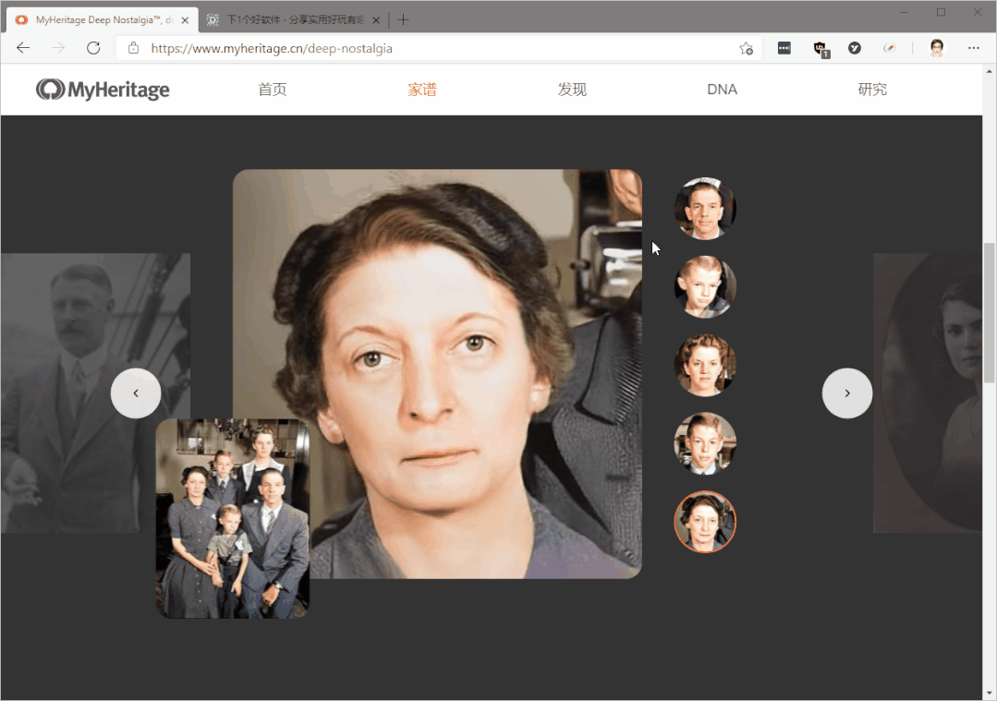
Task: Go to next slide with right chevron
Action: point(847,393)
